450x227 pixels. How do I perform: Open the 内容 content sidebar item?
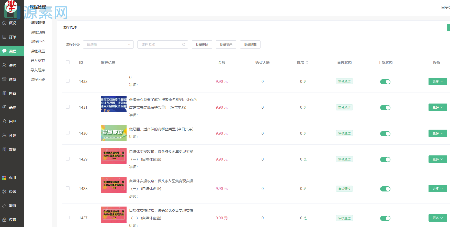tap(12, 93)
